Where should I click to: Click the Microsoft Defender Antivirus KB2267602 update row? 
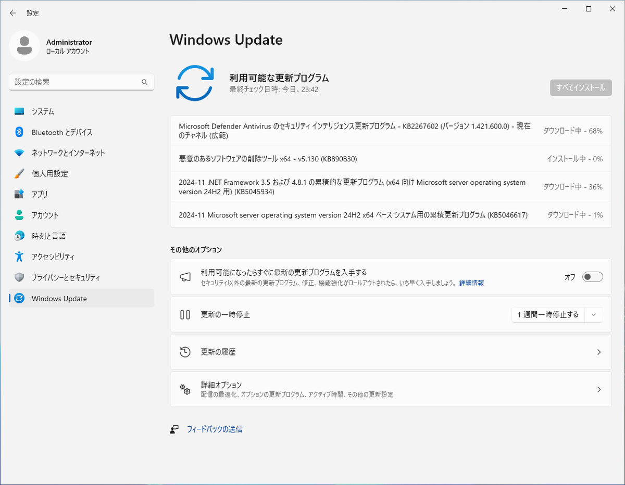click(x=391, y=131)
